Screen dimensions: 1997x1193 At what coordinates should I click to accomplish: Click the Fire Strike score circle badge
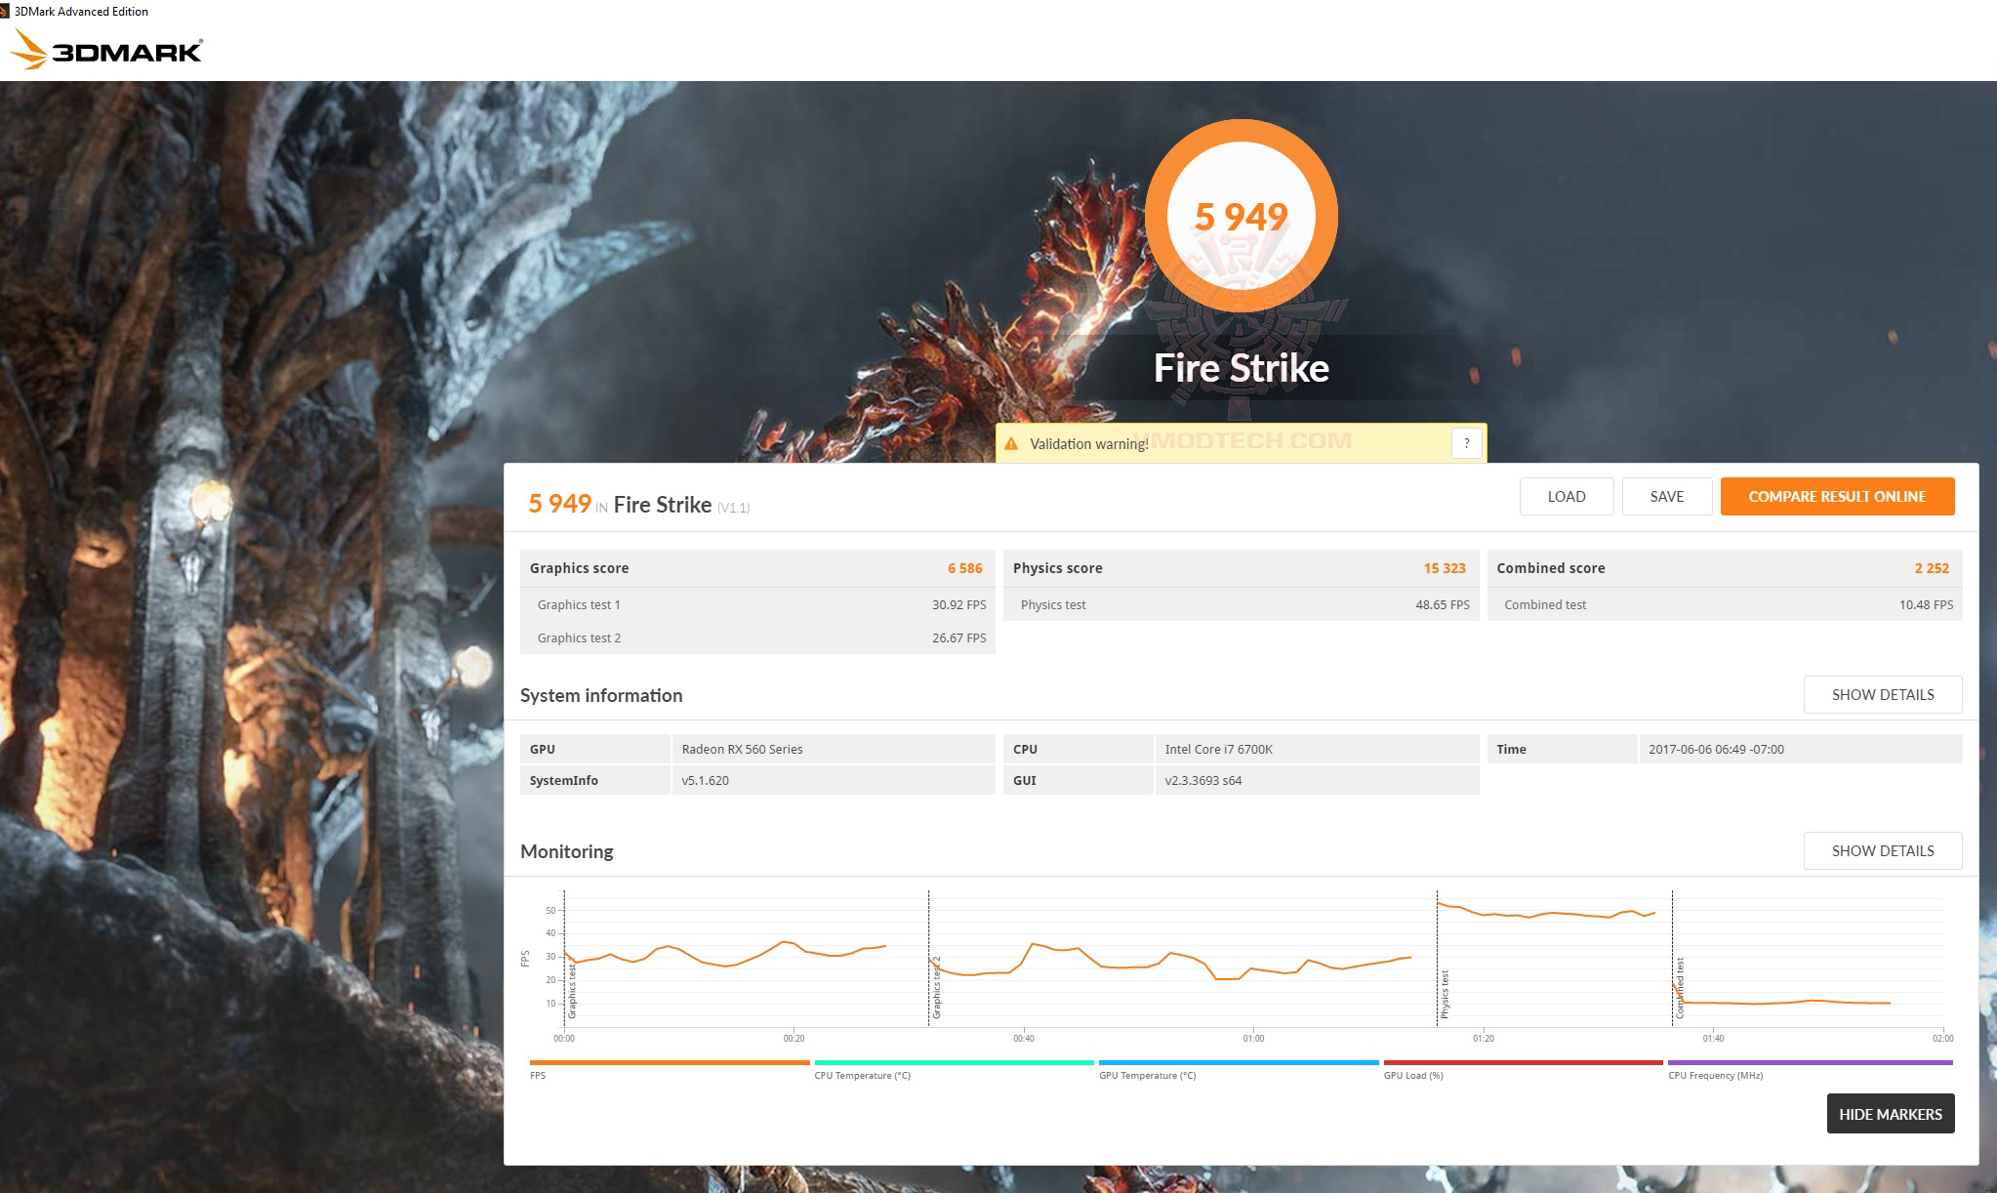(x=1243, y=217)
